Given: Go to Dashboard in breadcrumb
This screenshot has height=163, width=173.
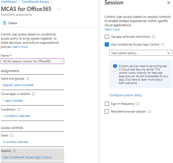Looking at the screenshot, I should (9, 2).
